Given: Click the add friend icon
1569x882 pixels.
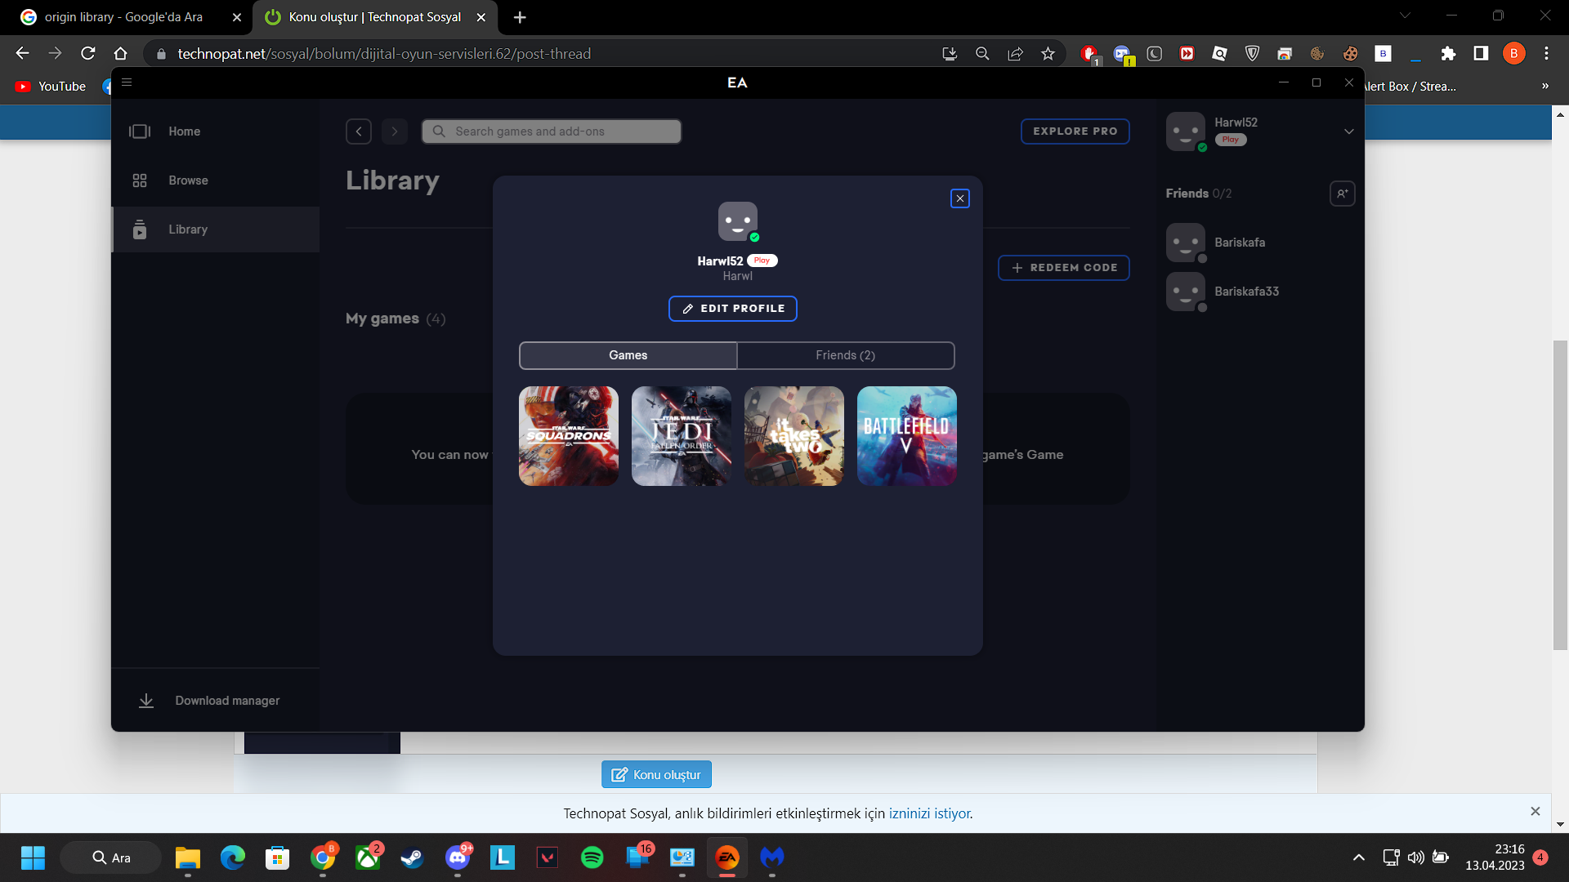Looking at the screenshot, I should (1342, 194).
